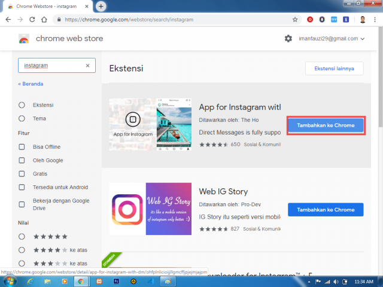Open the Windows Start menu

[10, 282]
